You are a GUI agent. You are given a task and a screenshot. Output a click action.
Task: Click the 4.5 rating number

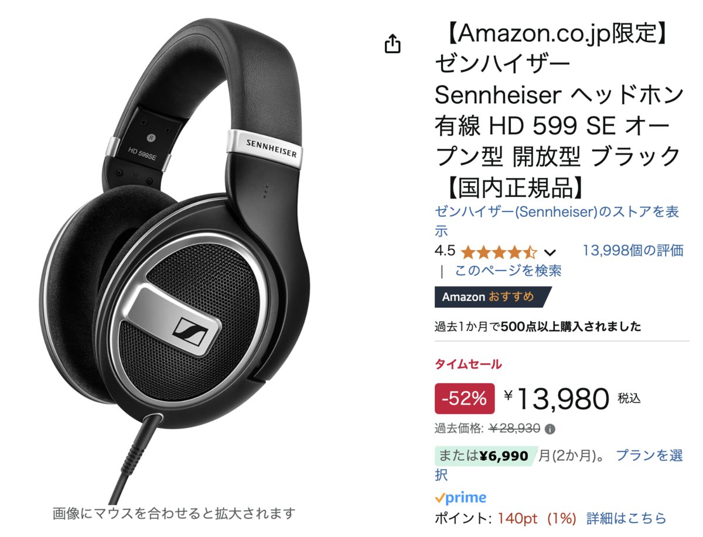[445, 251]
